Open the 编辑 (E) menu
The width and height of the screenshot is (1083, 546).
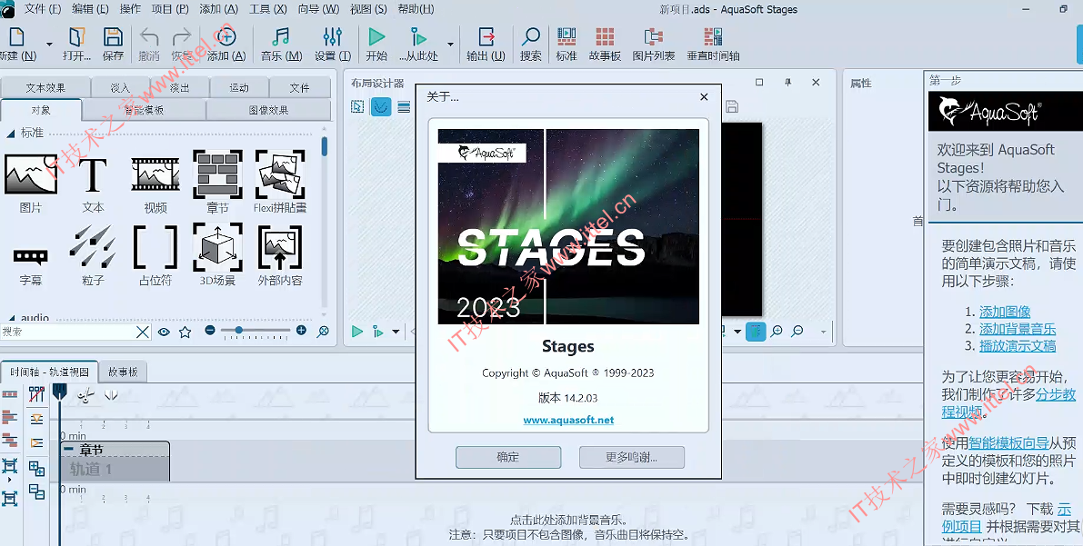(x=90, y=9)
